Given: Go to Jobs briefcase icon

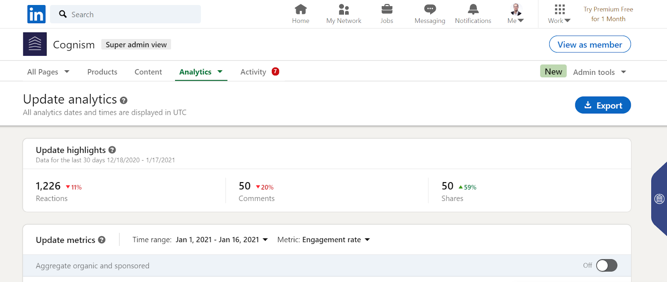Looking at the screenshot, I should [x=386, y=9].
